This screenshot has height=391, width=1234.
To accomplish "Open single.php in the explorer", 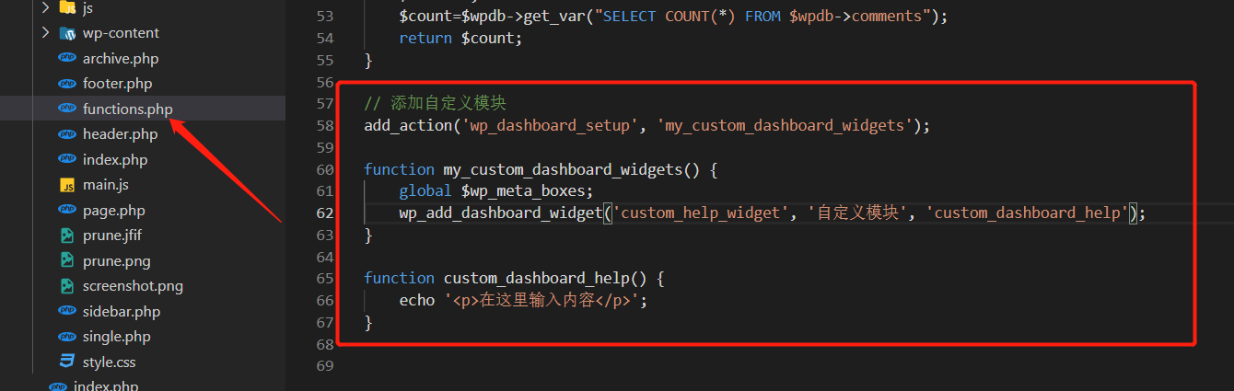I will (116, 337).
